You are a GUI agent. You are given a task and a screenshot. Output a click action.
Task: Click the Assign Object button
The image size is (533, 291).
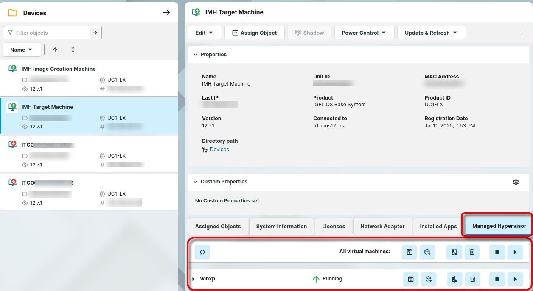[255, 33]
